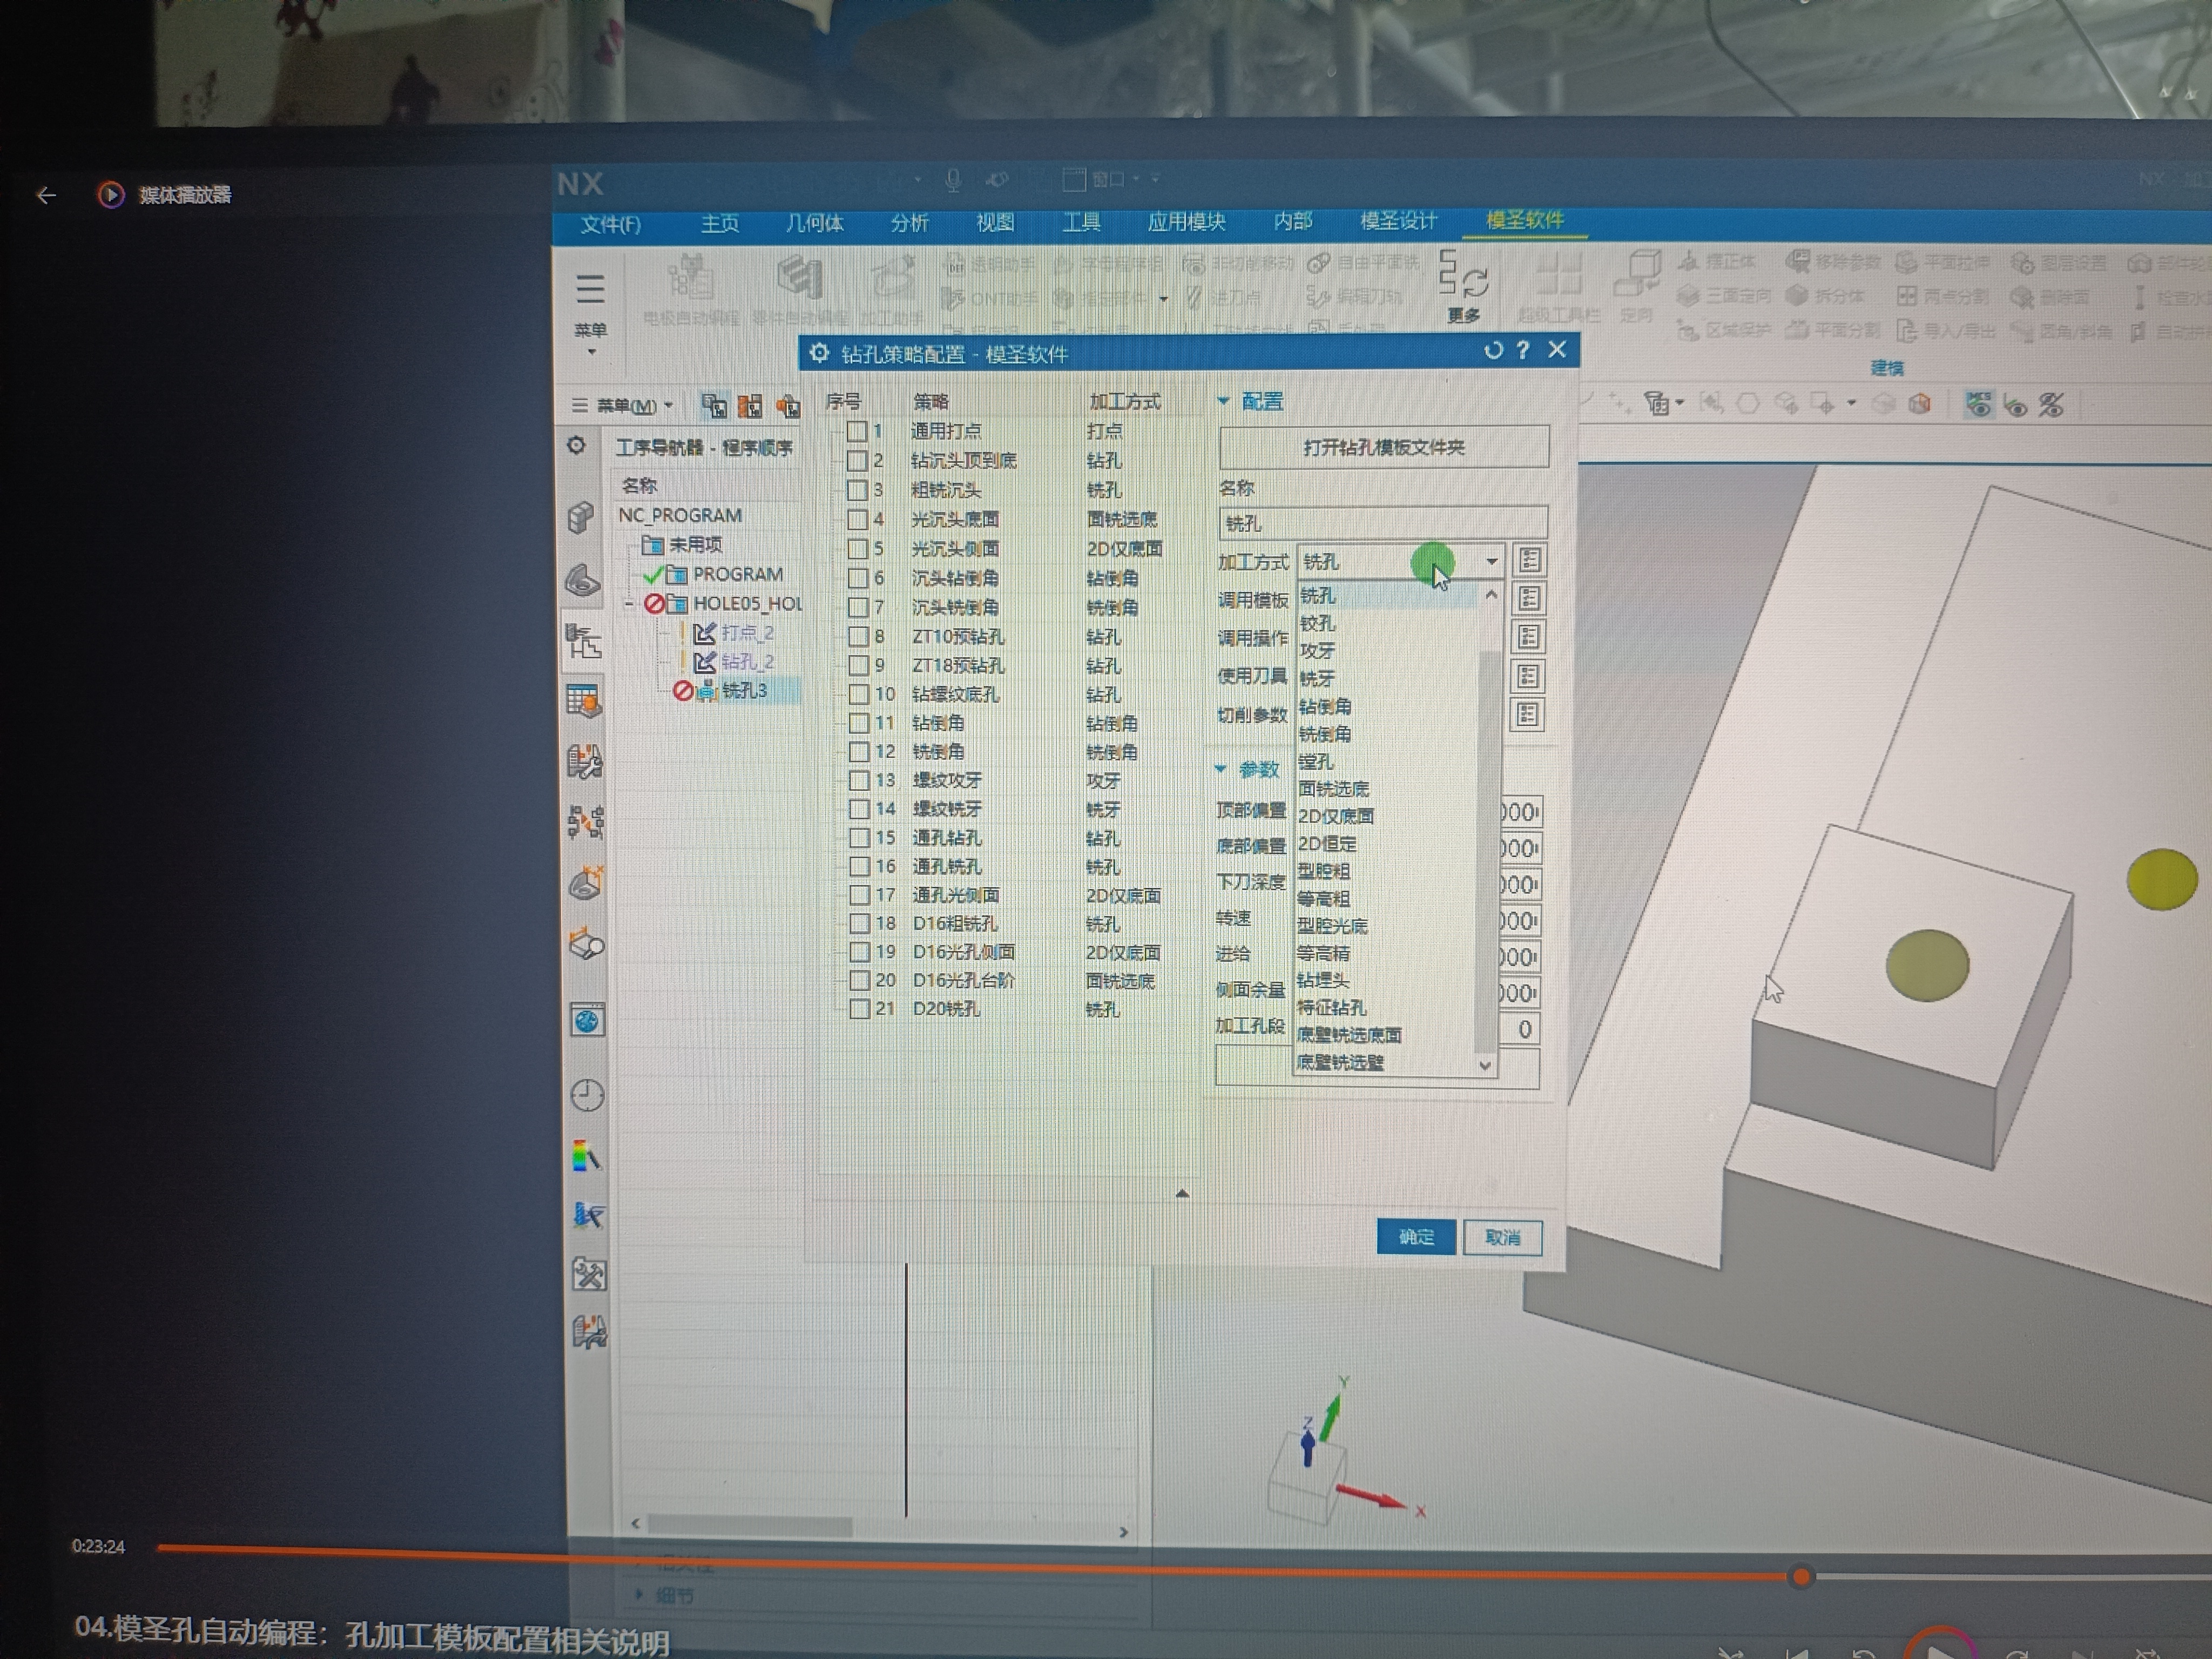This screenshot has width=2212, height=1659.
Task: Check the box for 通用打点 strategy
Action: [857, 431]
